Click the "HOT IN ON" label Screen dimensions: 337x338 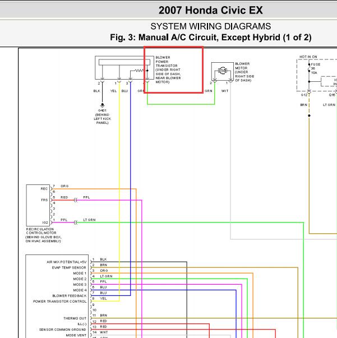coord(308,57)
